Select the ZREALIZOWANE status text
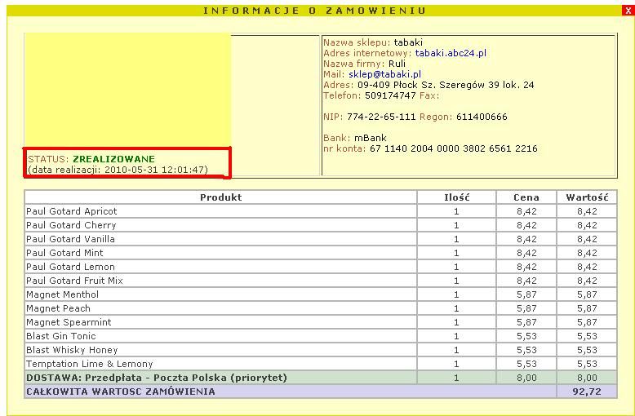 [113, 159]
